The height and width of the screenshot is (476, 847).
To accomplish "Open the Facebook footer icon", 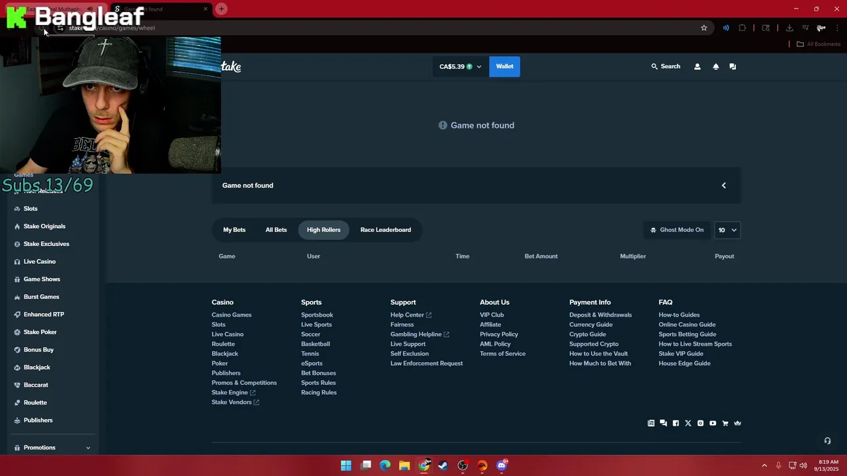I will [676, 423].
